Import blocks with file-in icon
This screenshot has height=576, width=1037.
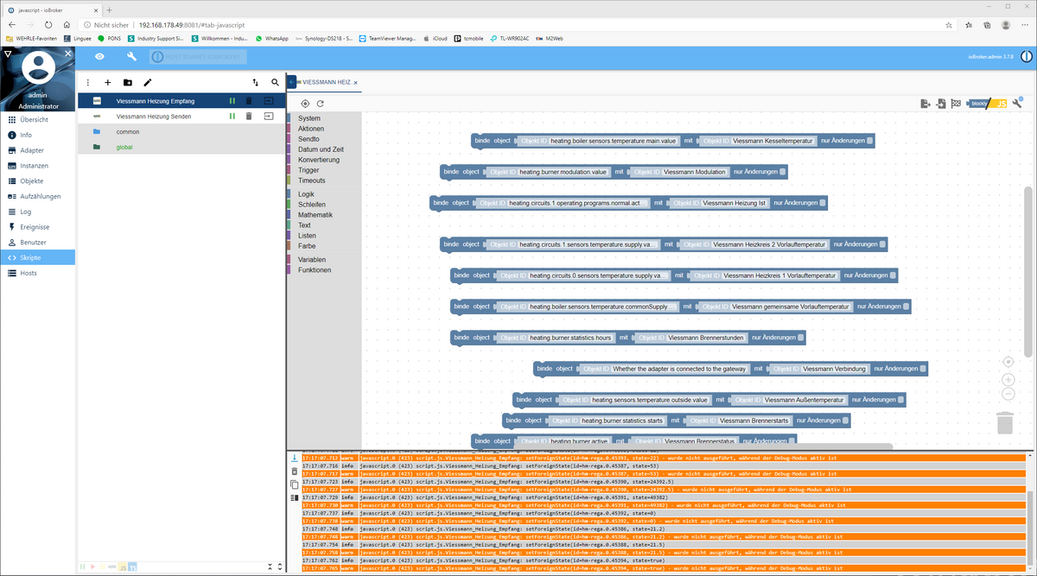941,103
